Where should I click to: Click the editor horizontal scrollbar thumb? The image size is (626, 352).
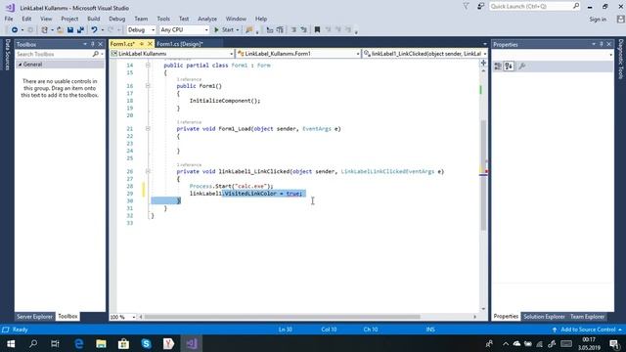point(282,317)
